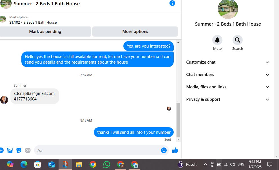Expand Customize chat section
The height and width of the screenshot is (170, 279).
[x=227, y=62]
